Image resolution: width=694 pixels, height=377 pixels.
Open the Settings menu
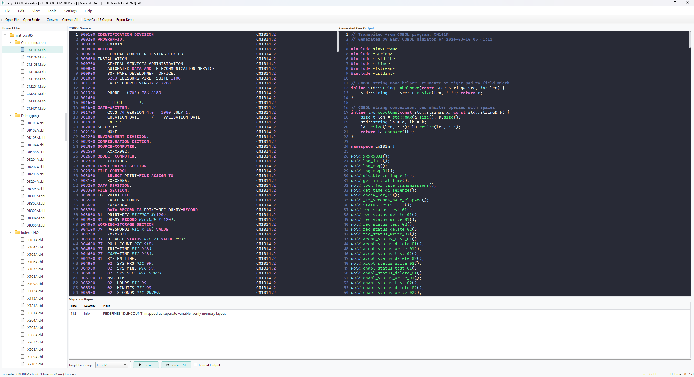click(70, 11)
